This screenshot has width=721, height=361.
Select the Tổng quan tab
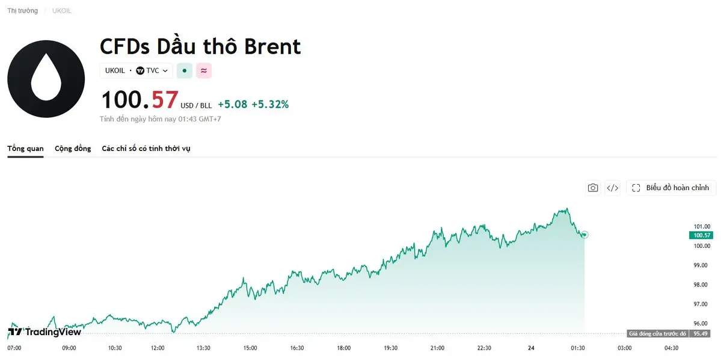point(25,149)
